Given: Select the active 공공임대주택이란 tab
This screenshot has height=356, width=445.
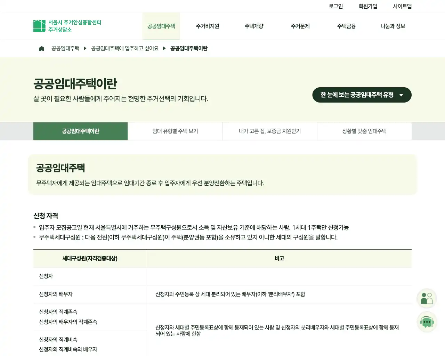Looking at the screenshot, I should [80, 131].
